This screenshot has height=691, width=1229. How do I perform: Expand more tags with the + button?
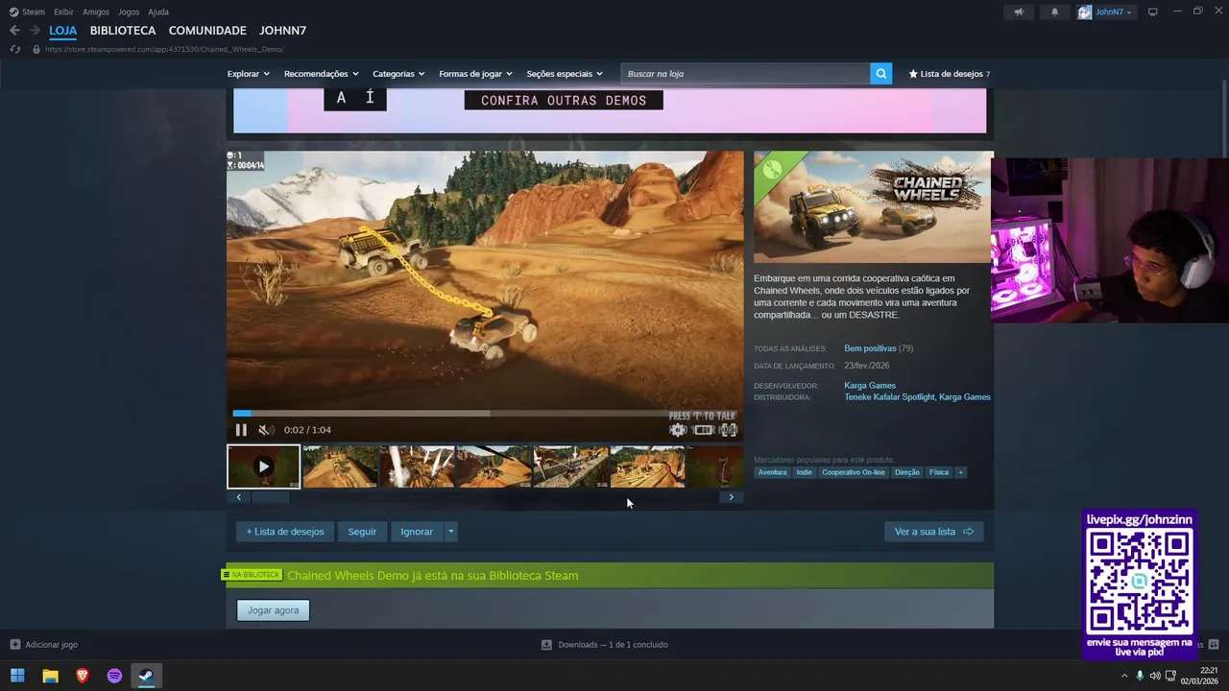coord(960,472)
